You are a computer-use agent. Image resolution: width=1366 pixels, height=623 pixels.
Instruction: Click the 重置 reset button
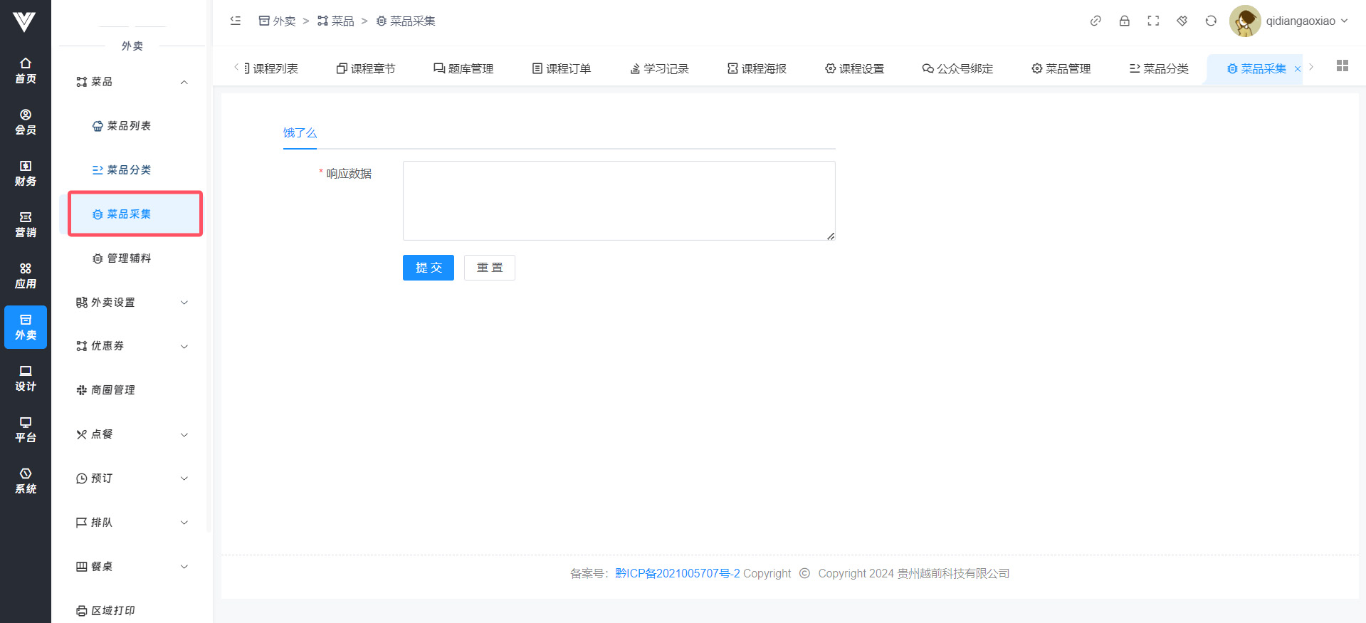pyautogui.click(x=489, y=268)
